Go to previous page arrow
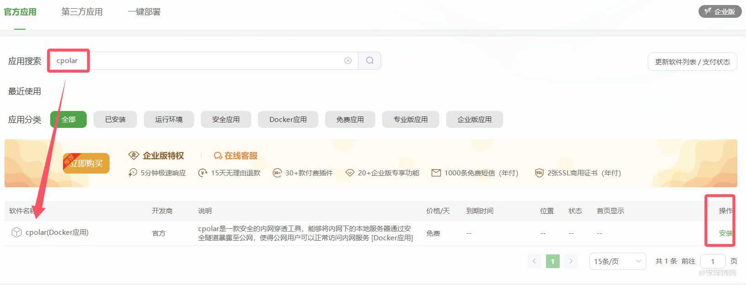The height and width of the screenshot is (285, 746). click(x=534, y=261)
